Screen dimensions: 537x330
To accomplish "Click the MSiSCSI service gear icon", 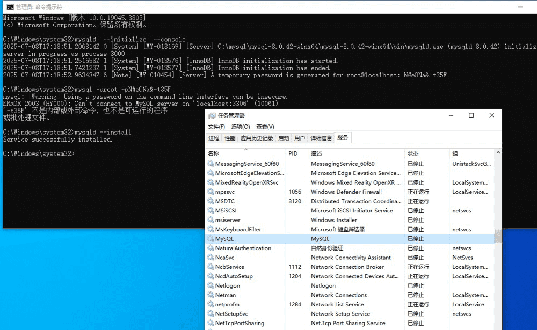I will [211, 210].
